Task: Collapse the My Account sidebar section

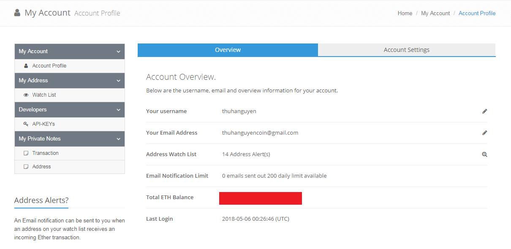Action: (118, 51)
